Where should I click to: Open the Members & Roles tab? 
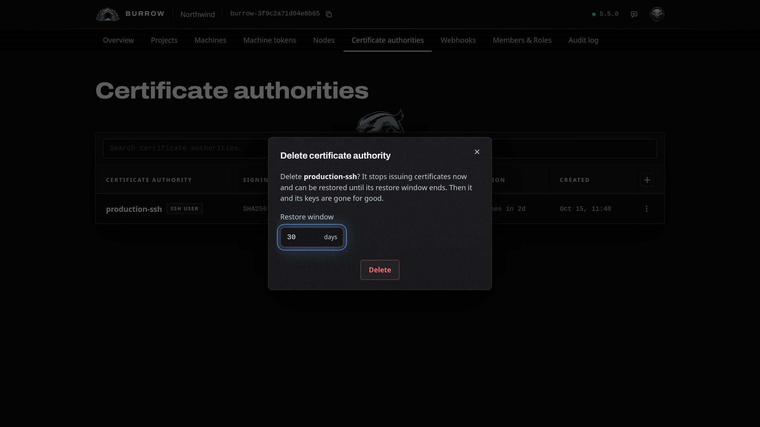522,40
